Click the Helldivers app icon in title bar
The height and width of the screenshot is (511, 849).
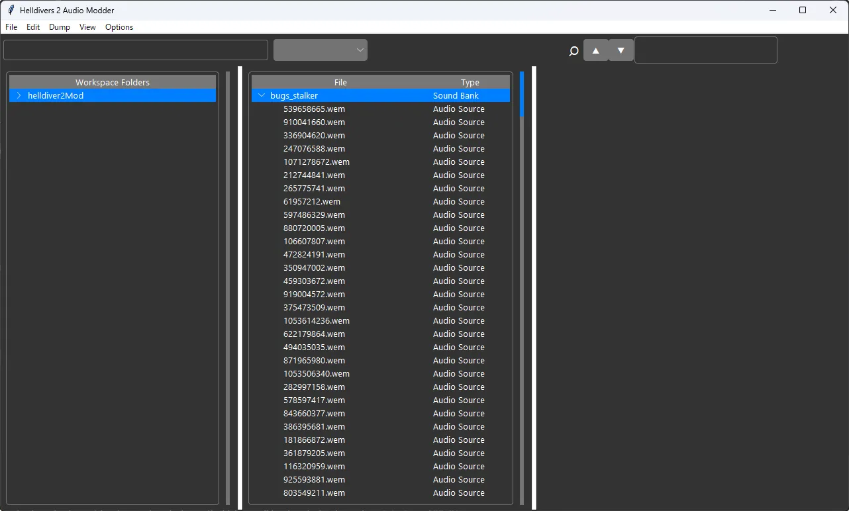pyautogui.click(x=9, y=10)
